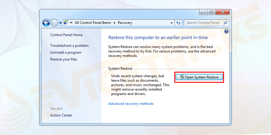Click the Back navigation arrow
The height and width of the screenshot is (135, 271).
[46, 23]
